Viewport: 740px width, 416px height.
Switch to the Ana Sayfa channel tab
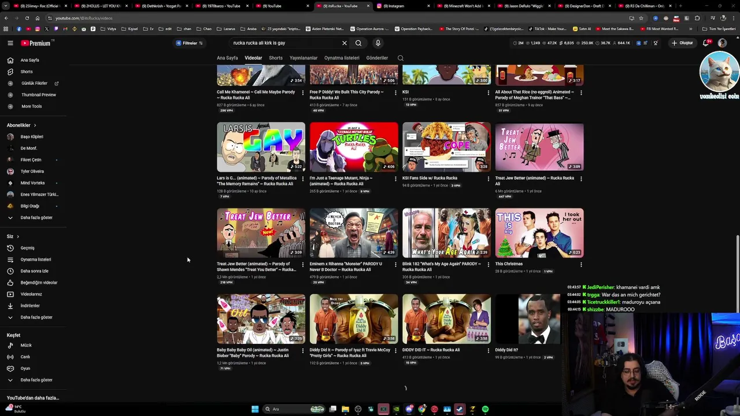pyautogui.click(x=227, y=58)
